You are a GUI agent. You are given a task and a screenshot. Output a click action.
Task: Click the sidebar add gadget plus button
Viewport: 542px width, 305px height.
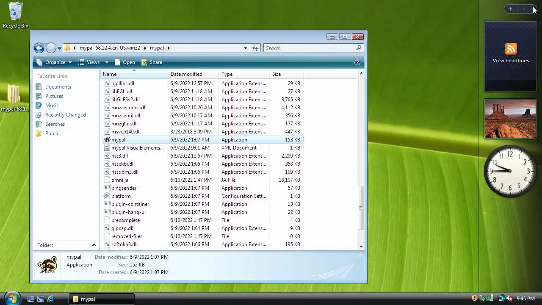click(x=510, y=9)
